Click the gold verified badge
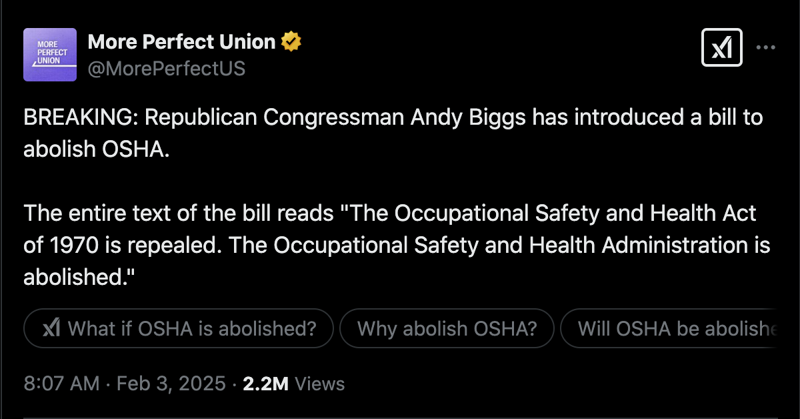 tap(291, 42)
